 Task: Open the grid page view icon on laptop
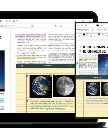tap(1, 21)
